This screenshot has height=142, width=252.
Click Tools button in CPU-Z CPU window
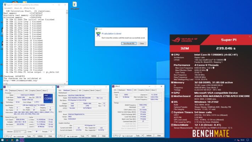[29, 136]
